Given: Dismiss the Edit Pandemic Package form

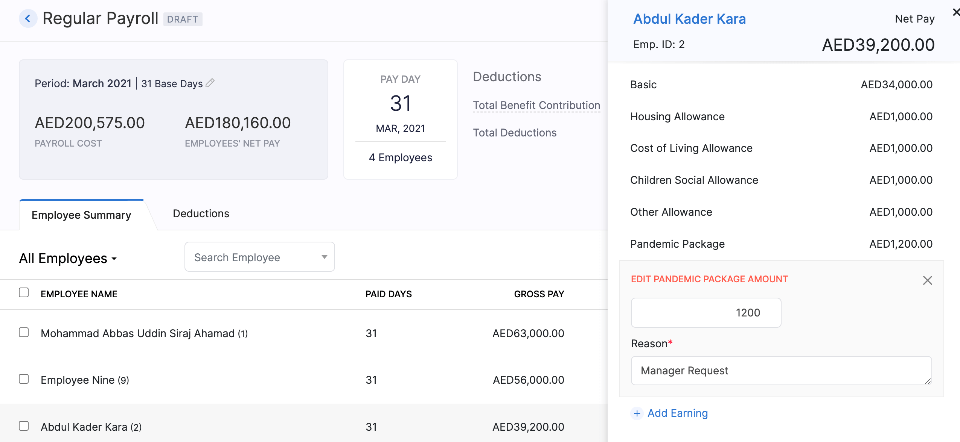Looking at the screenshot, I should click(927, 280).
